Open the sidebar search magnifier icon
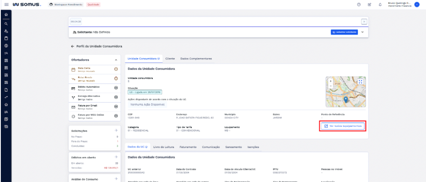The width and height of the screenshot is (426, 182). click(6, 24)
